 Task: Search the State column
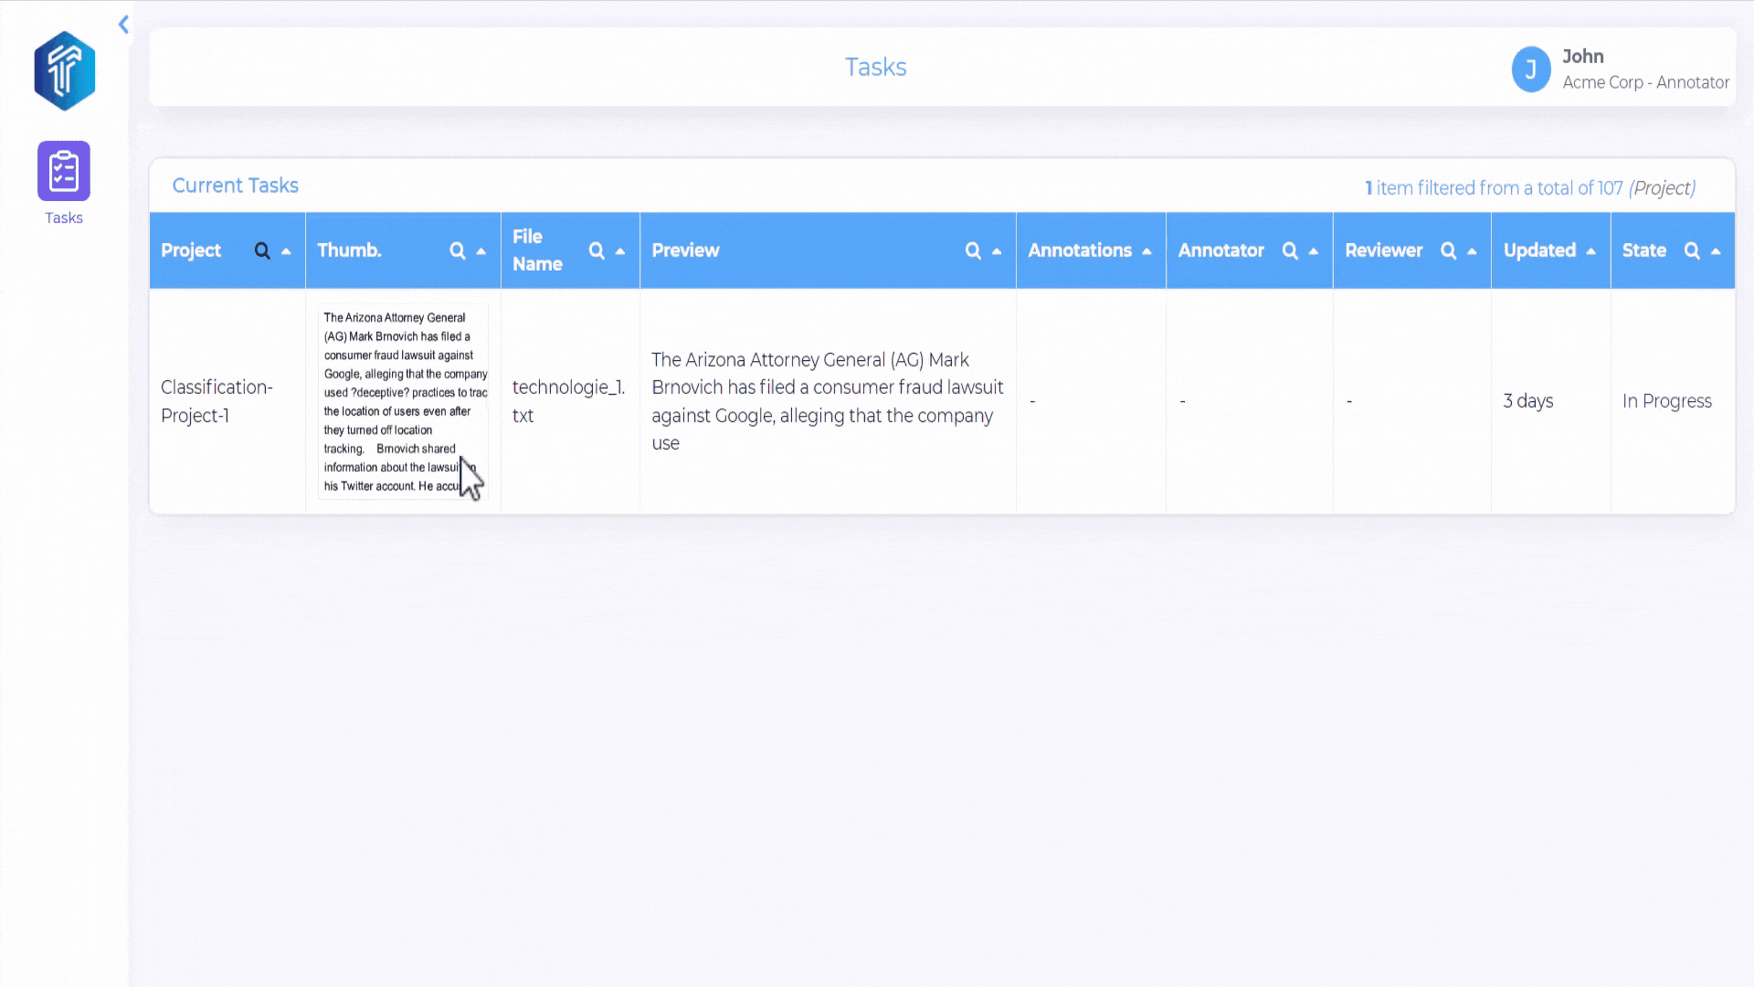click(x=1692, y=250)
